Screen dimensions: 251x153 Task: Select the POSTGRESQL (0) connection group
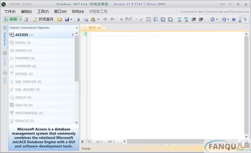(x=42, y=113)
